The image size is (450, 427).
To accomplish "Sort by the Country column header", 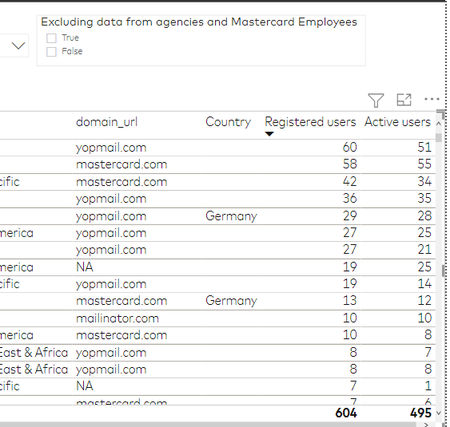I will [228, 122].
